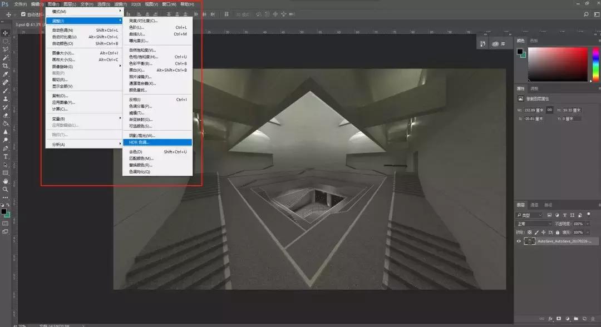Switch to the 色板 swatches tab
601x327 pixels.
coord(534,41)
